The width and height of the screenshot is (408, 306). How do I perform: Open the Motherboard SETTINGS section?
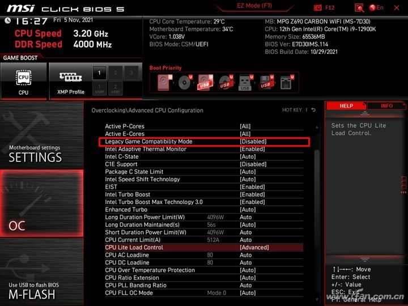point(41,135)
